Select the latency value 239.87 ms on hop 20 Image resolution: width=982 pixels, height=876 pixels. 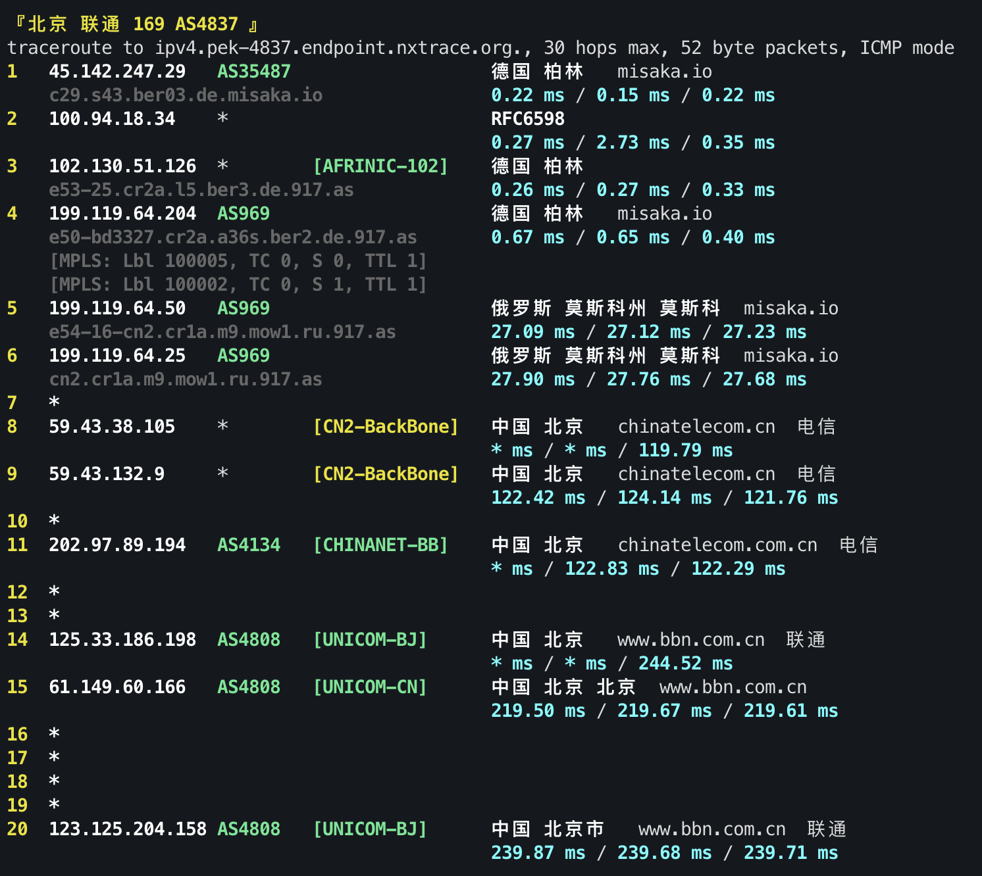pos(538,852)
